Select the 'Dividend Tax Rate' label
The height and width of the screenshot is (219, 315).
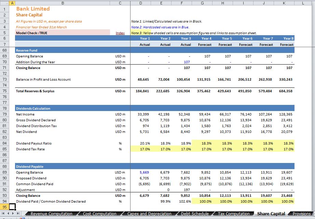tap(30, 149)
